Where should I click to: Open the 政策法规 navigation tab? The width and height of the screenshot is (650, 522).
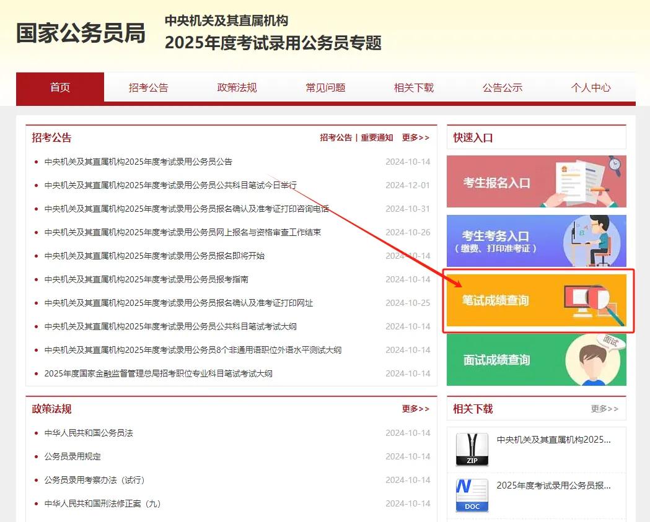(236, 88)
